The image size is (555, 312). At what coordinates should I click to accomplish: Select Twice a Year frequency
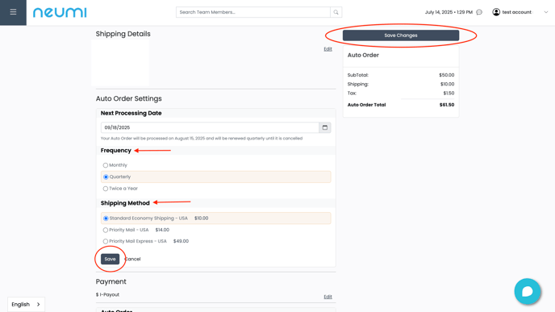(106, 189)
